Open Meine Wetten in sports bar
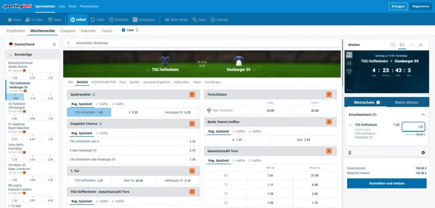The height and width of the screenshot is (208, 435). pyautogui.click(x=176, y=20)
